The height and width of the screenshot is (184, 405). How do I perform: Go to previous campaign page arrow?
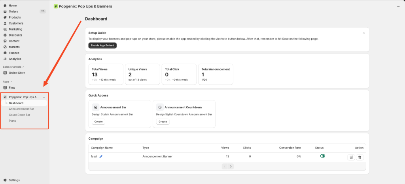coord(225,167)
